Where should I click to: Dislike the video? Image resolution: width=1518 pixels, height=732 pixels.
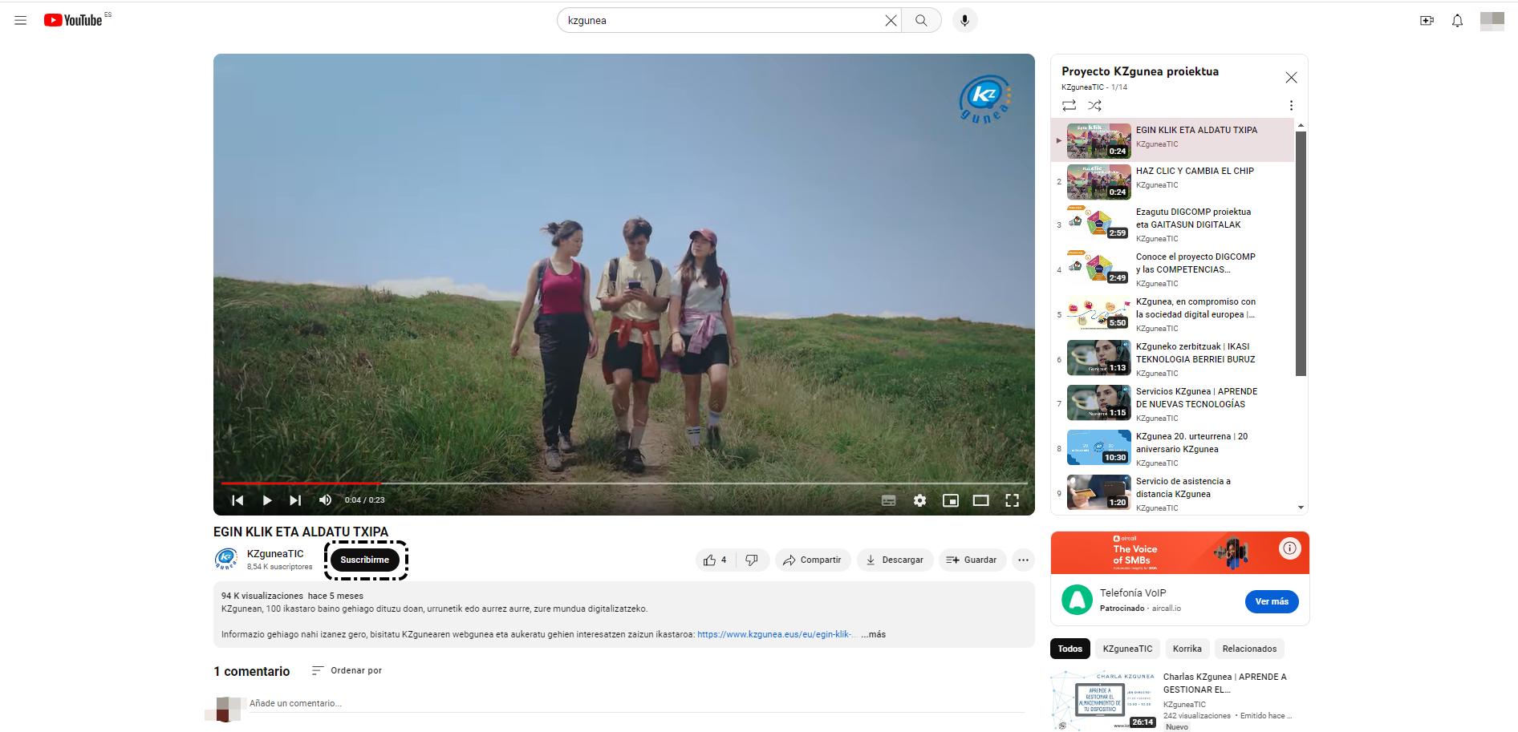(x=753, y=560)
